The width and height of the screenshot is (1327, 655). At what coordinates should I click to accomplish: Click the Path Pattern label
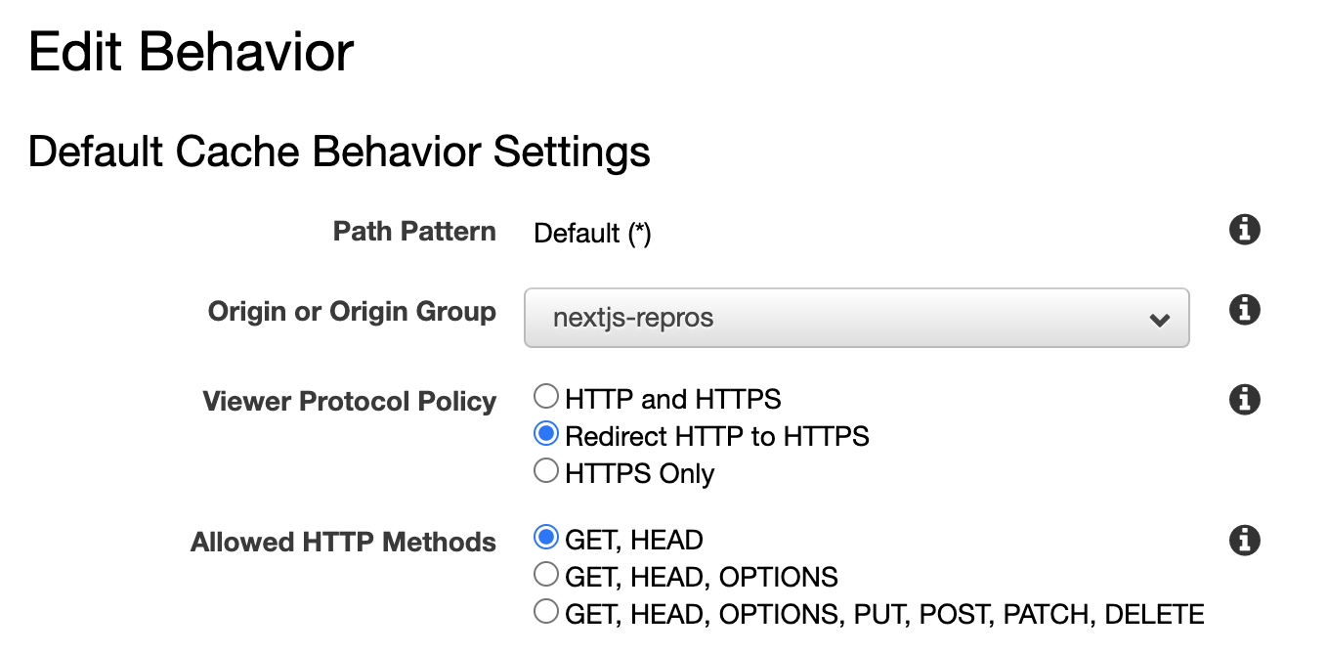(414, 232)
